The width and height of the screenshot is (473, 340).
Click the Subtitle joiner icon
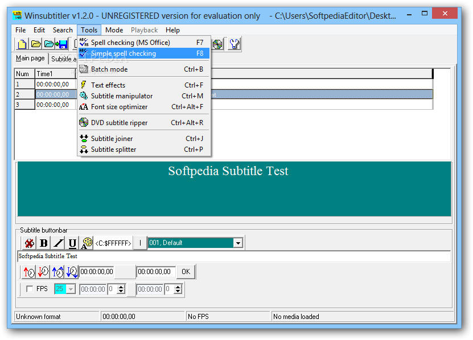tap(84, 139)
